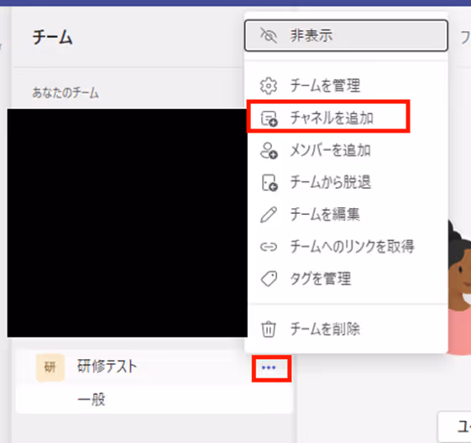Click the gear icon beside チームを管理
The image size is (471, 443).
(268, 86)
